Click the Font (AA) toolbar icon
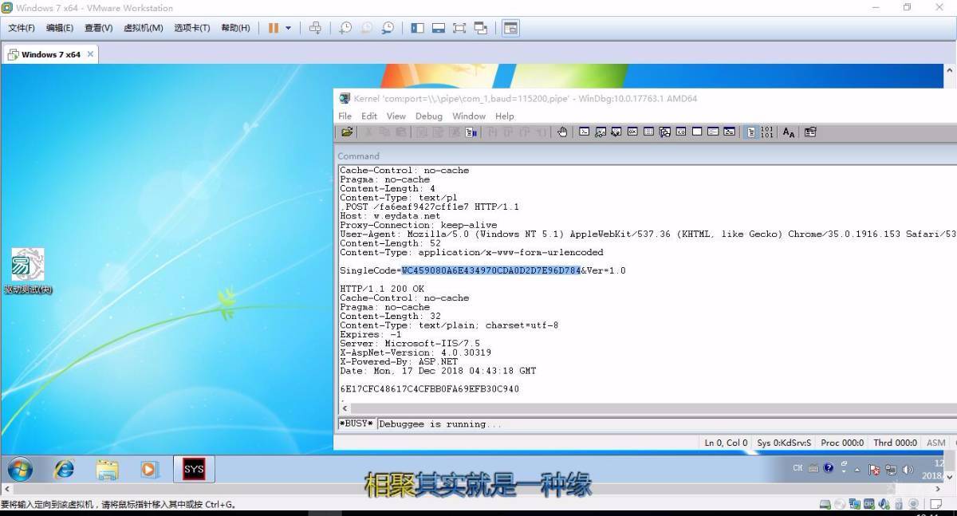The height and width of the screenshot is (516, 957). [x=789, y=132]
